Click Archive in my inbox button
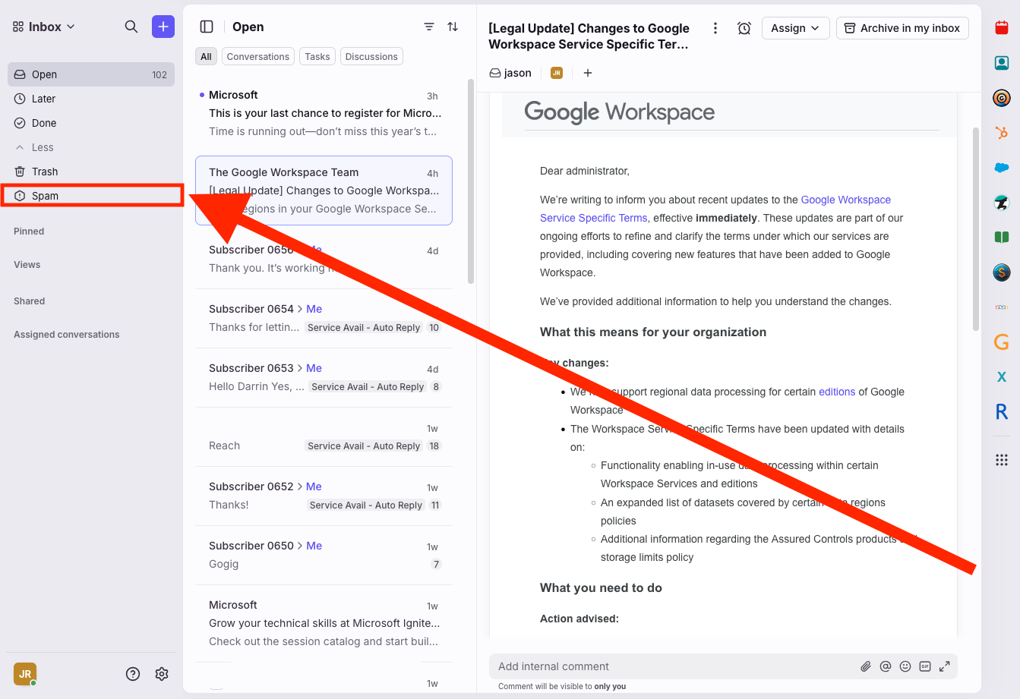This screenshot has width=1020, height=699. [902, 28]
